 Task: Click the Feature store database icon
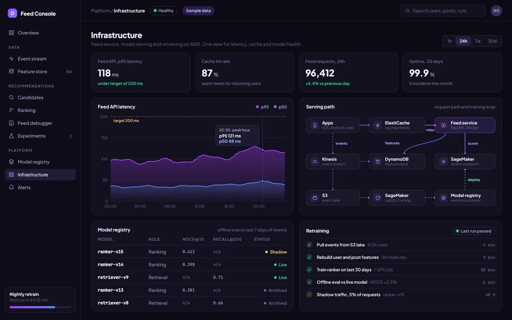click(12, 71)
